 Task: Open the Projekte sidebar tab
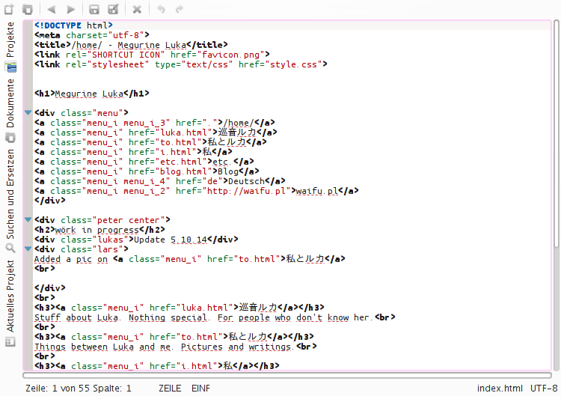(10, 46)
